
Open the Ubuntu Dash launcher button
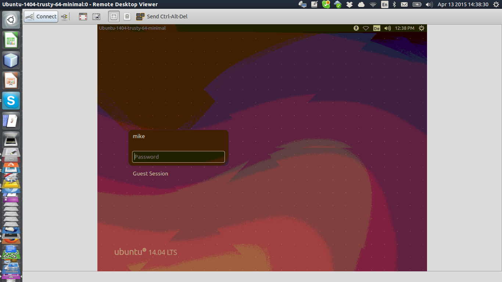pos(11,20)
